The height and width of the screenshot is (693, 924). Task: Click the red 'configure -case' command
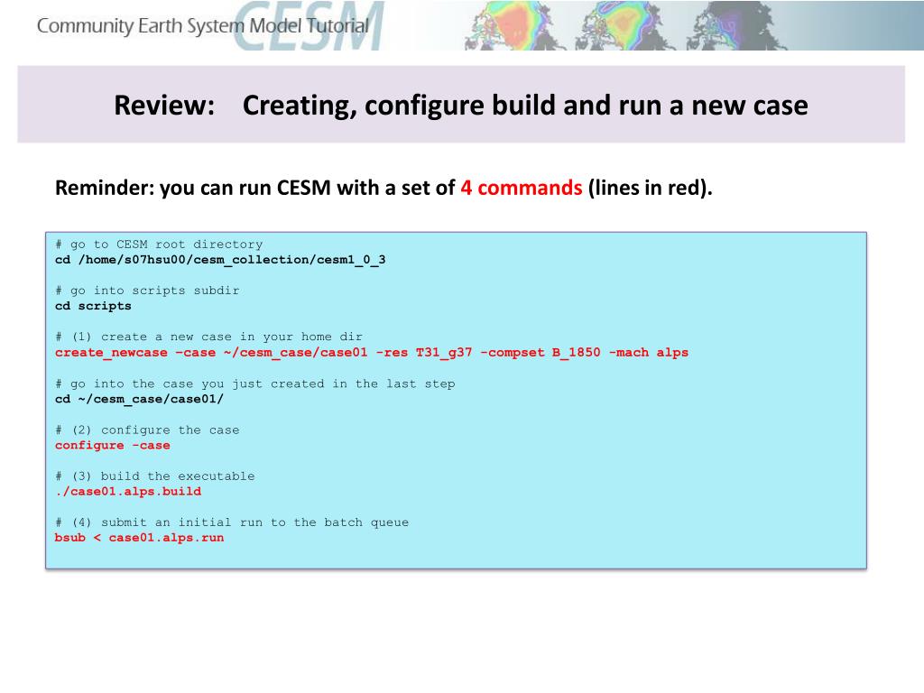[x=113, y=446]
